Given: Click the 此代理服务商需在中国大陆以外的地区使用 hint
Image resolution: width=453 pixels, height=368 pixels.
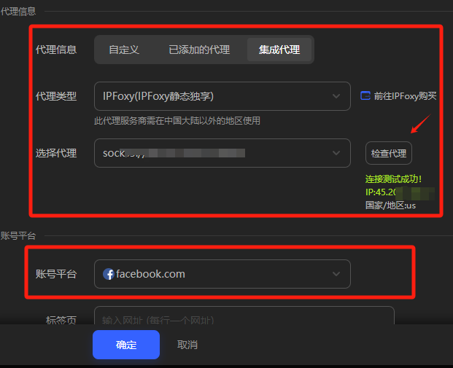Looking at the screenshot, I should coord(177,121).
